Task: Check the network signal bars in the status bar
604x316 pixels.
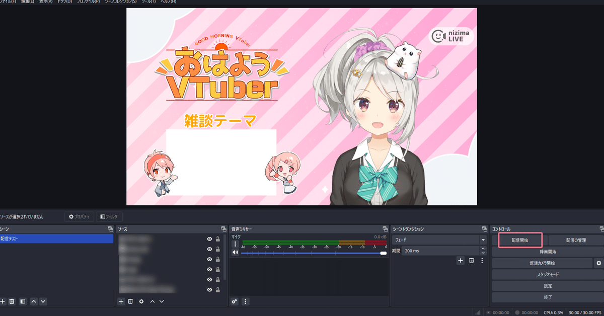Action: pyautogui.click(x=477, y=312)
